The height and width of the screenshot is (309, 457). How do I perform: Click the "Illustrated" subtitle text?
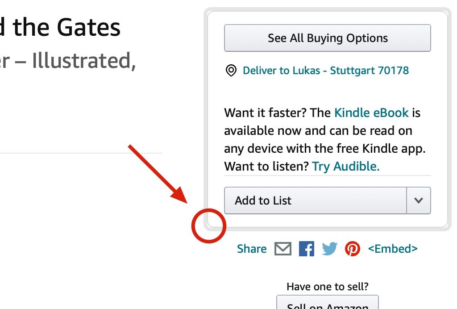pos(83,60)
